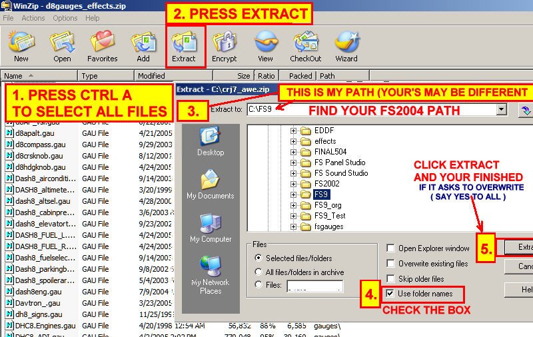Select All files/folders in archive radio
Viewport: 533px width, 337px height.
click(x=259, y=272)
